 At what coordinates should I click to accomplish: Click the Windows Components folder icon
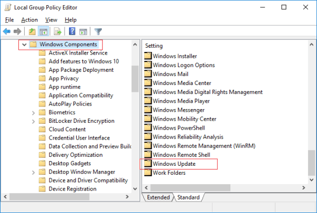click(33, 44)
